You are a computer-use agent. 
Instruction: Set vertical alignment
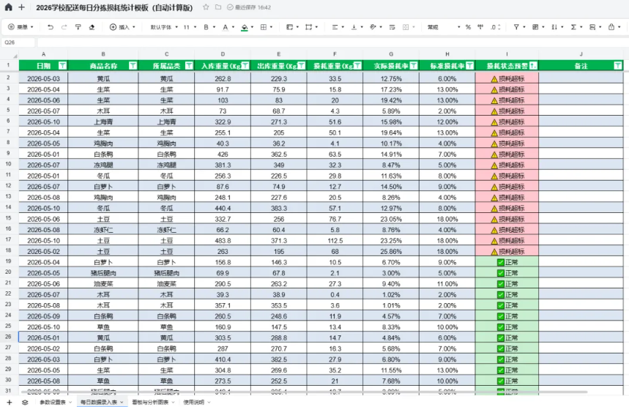(x=354, y=27)
